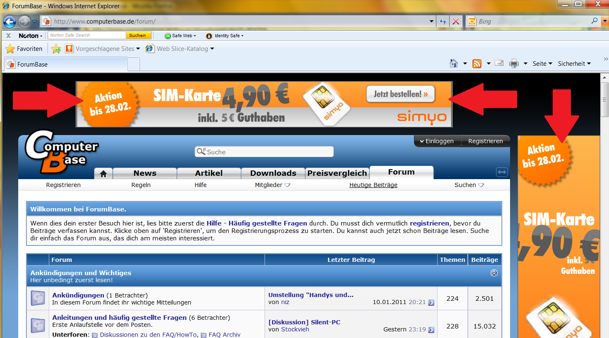Click the Norton Safe Search field
Image resolution: width=609 pixels, height=338 pixels.
pyautogui.click(x=87, y=36)
